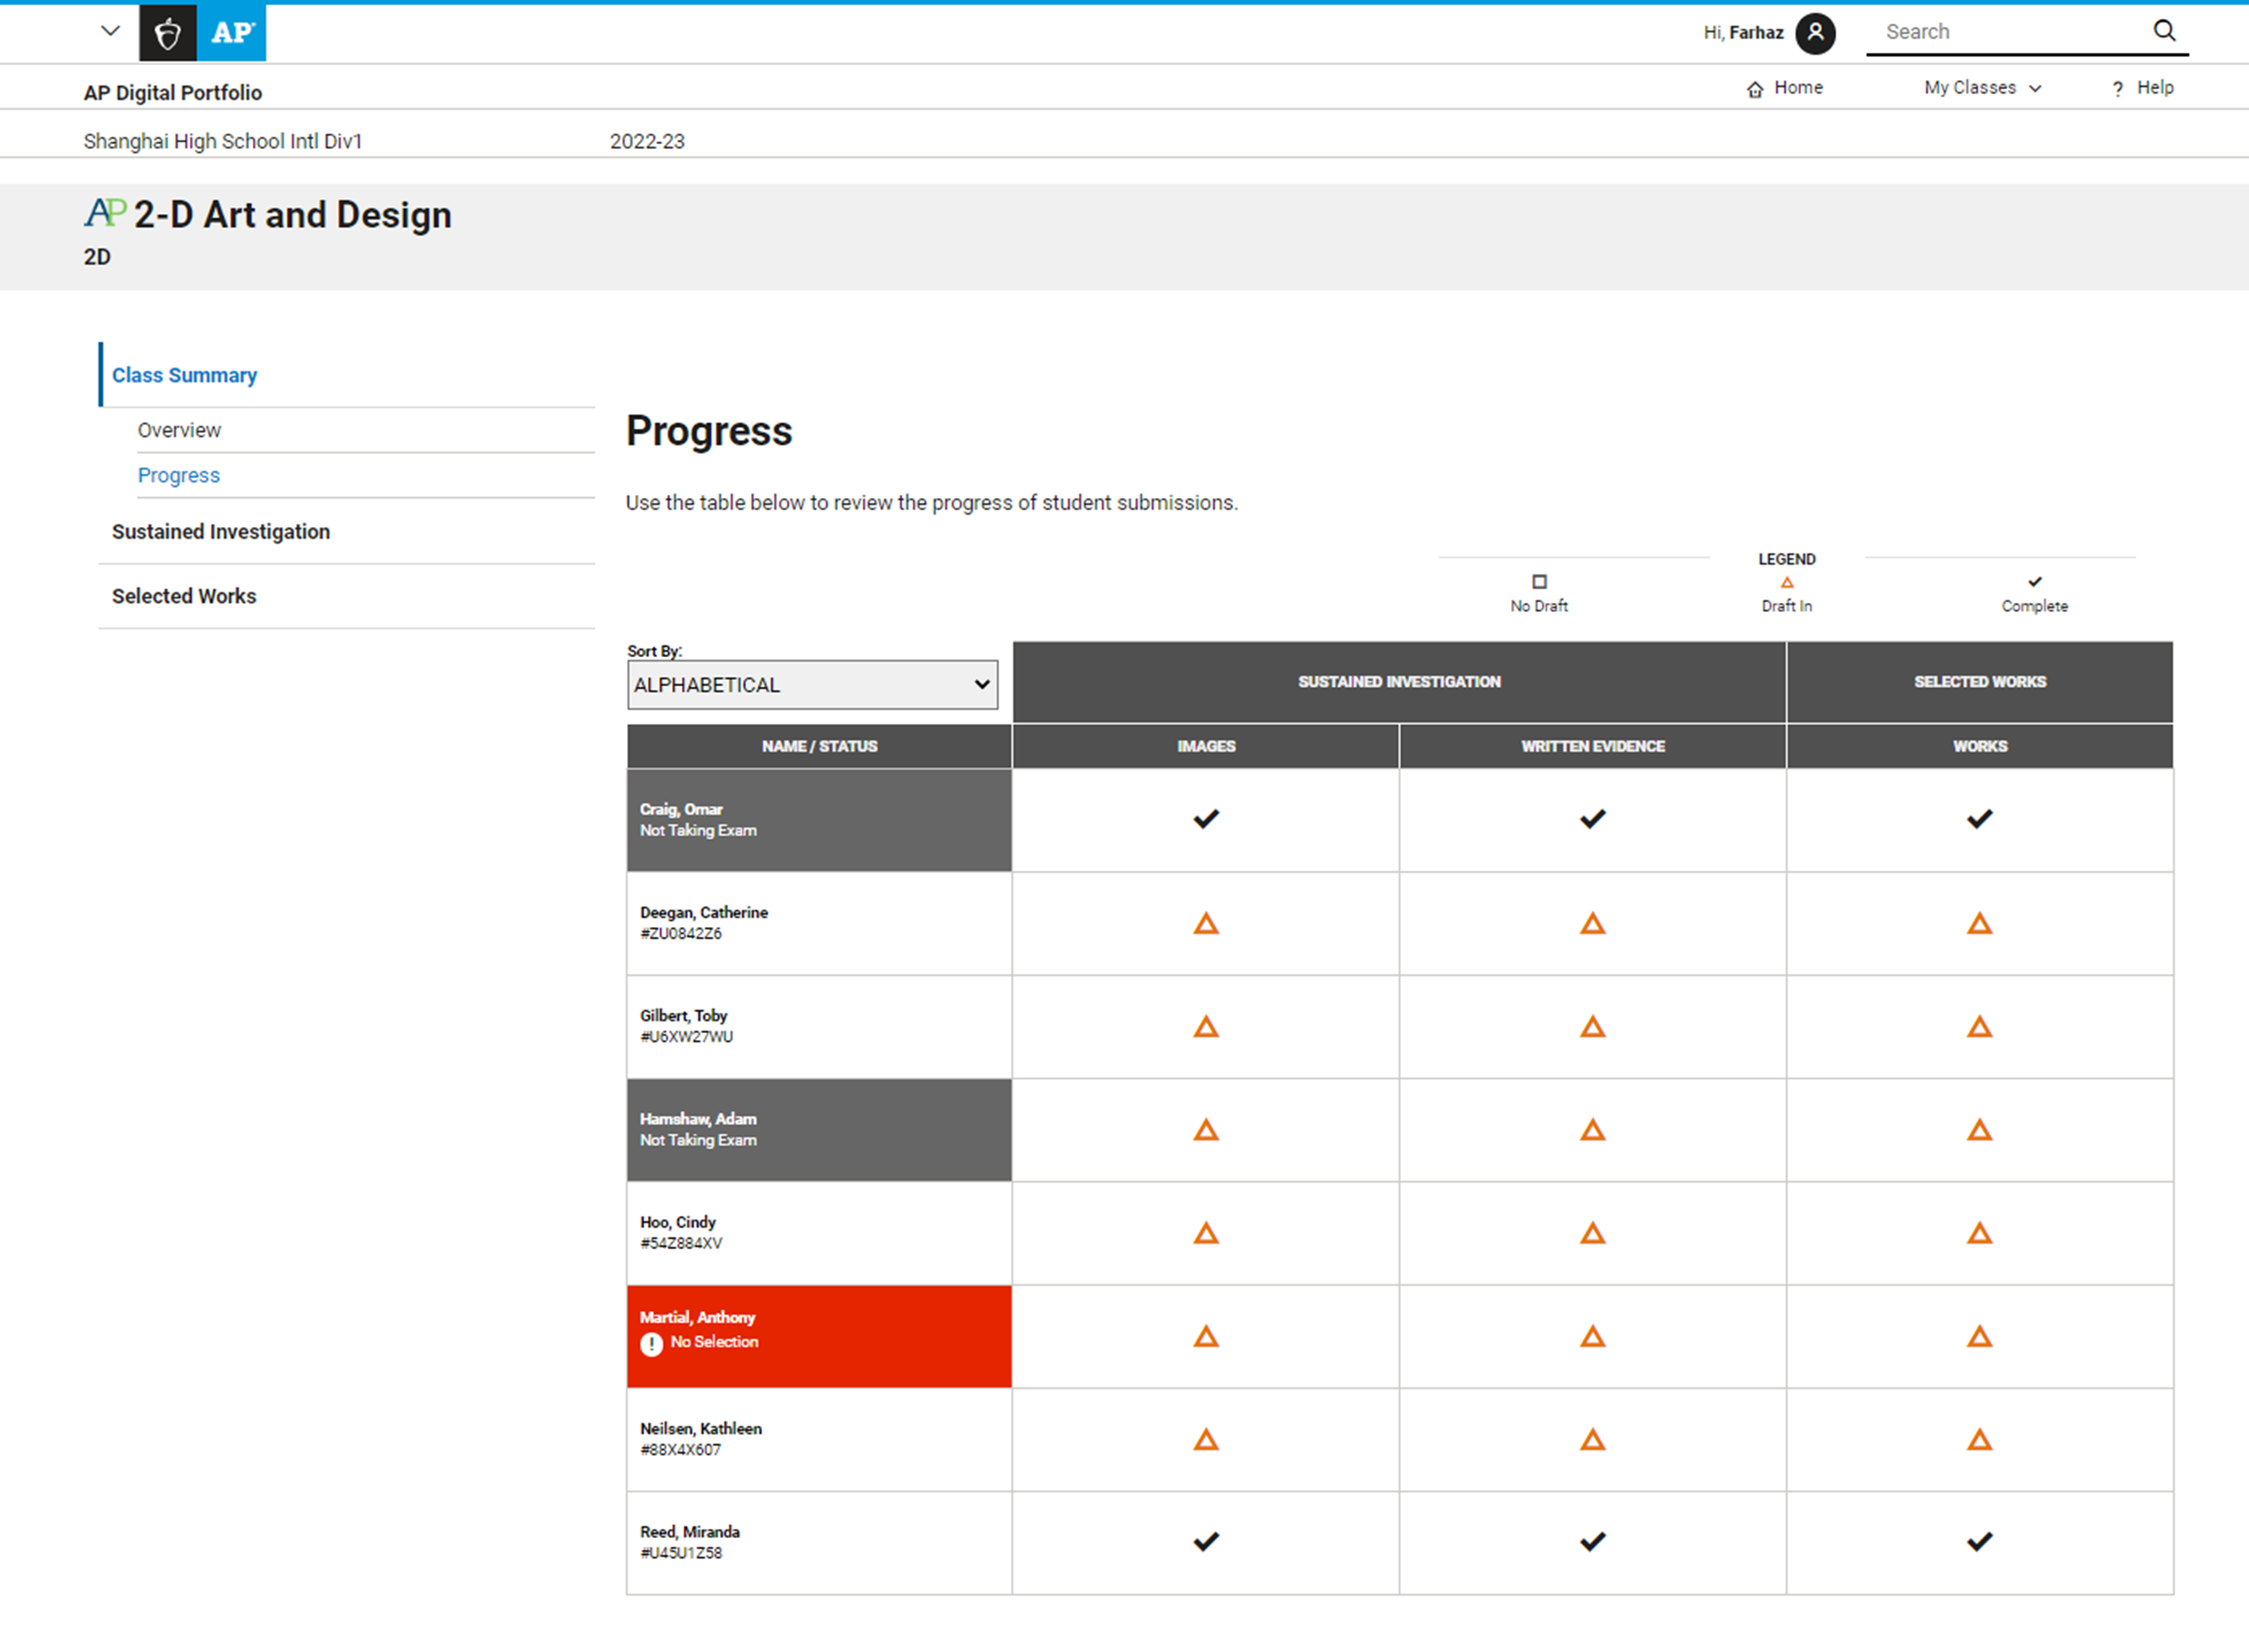
Task: Click Martial, Anthony's No Selection warning icon
Action: (x=652, y=1344)
